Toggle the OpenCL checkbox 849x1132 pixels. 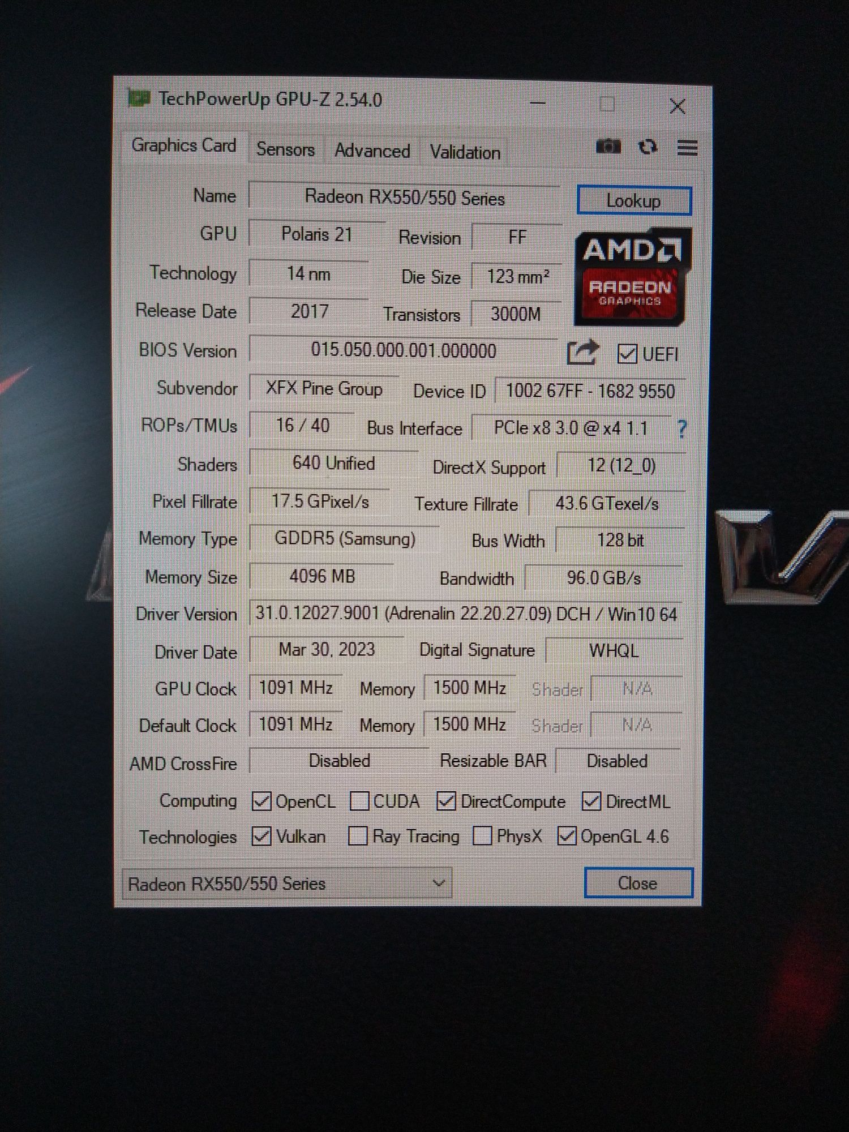pos(261,801)
